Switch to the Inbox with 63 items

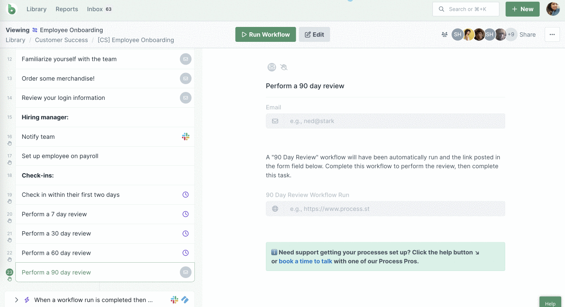point(94,9)
